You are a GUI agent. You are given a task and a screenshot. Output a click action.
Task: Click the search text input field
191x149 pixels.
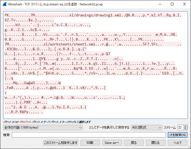point(89,135)
